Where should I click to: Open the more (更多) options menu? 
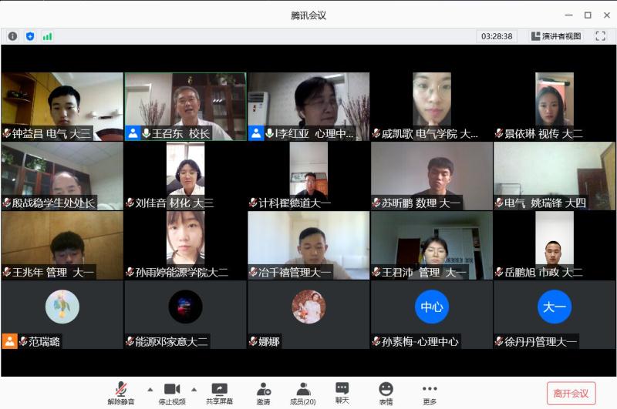tap(430, 393)
